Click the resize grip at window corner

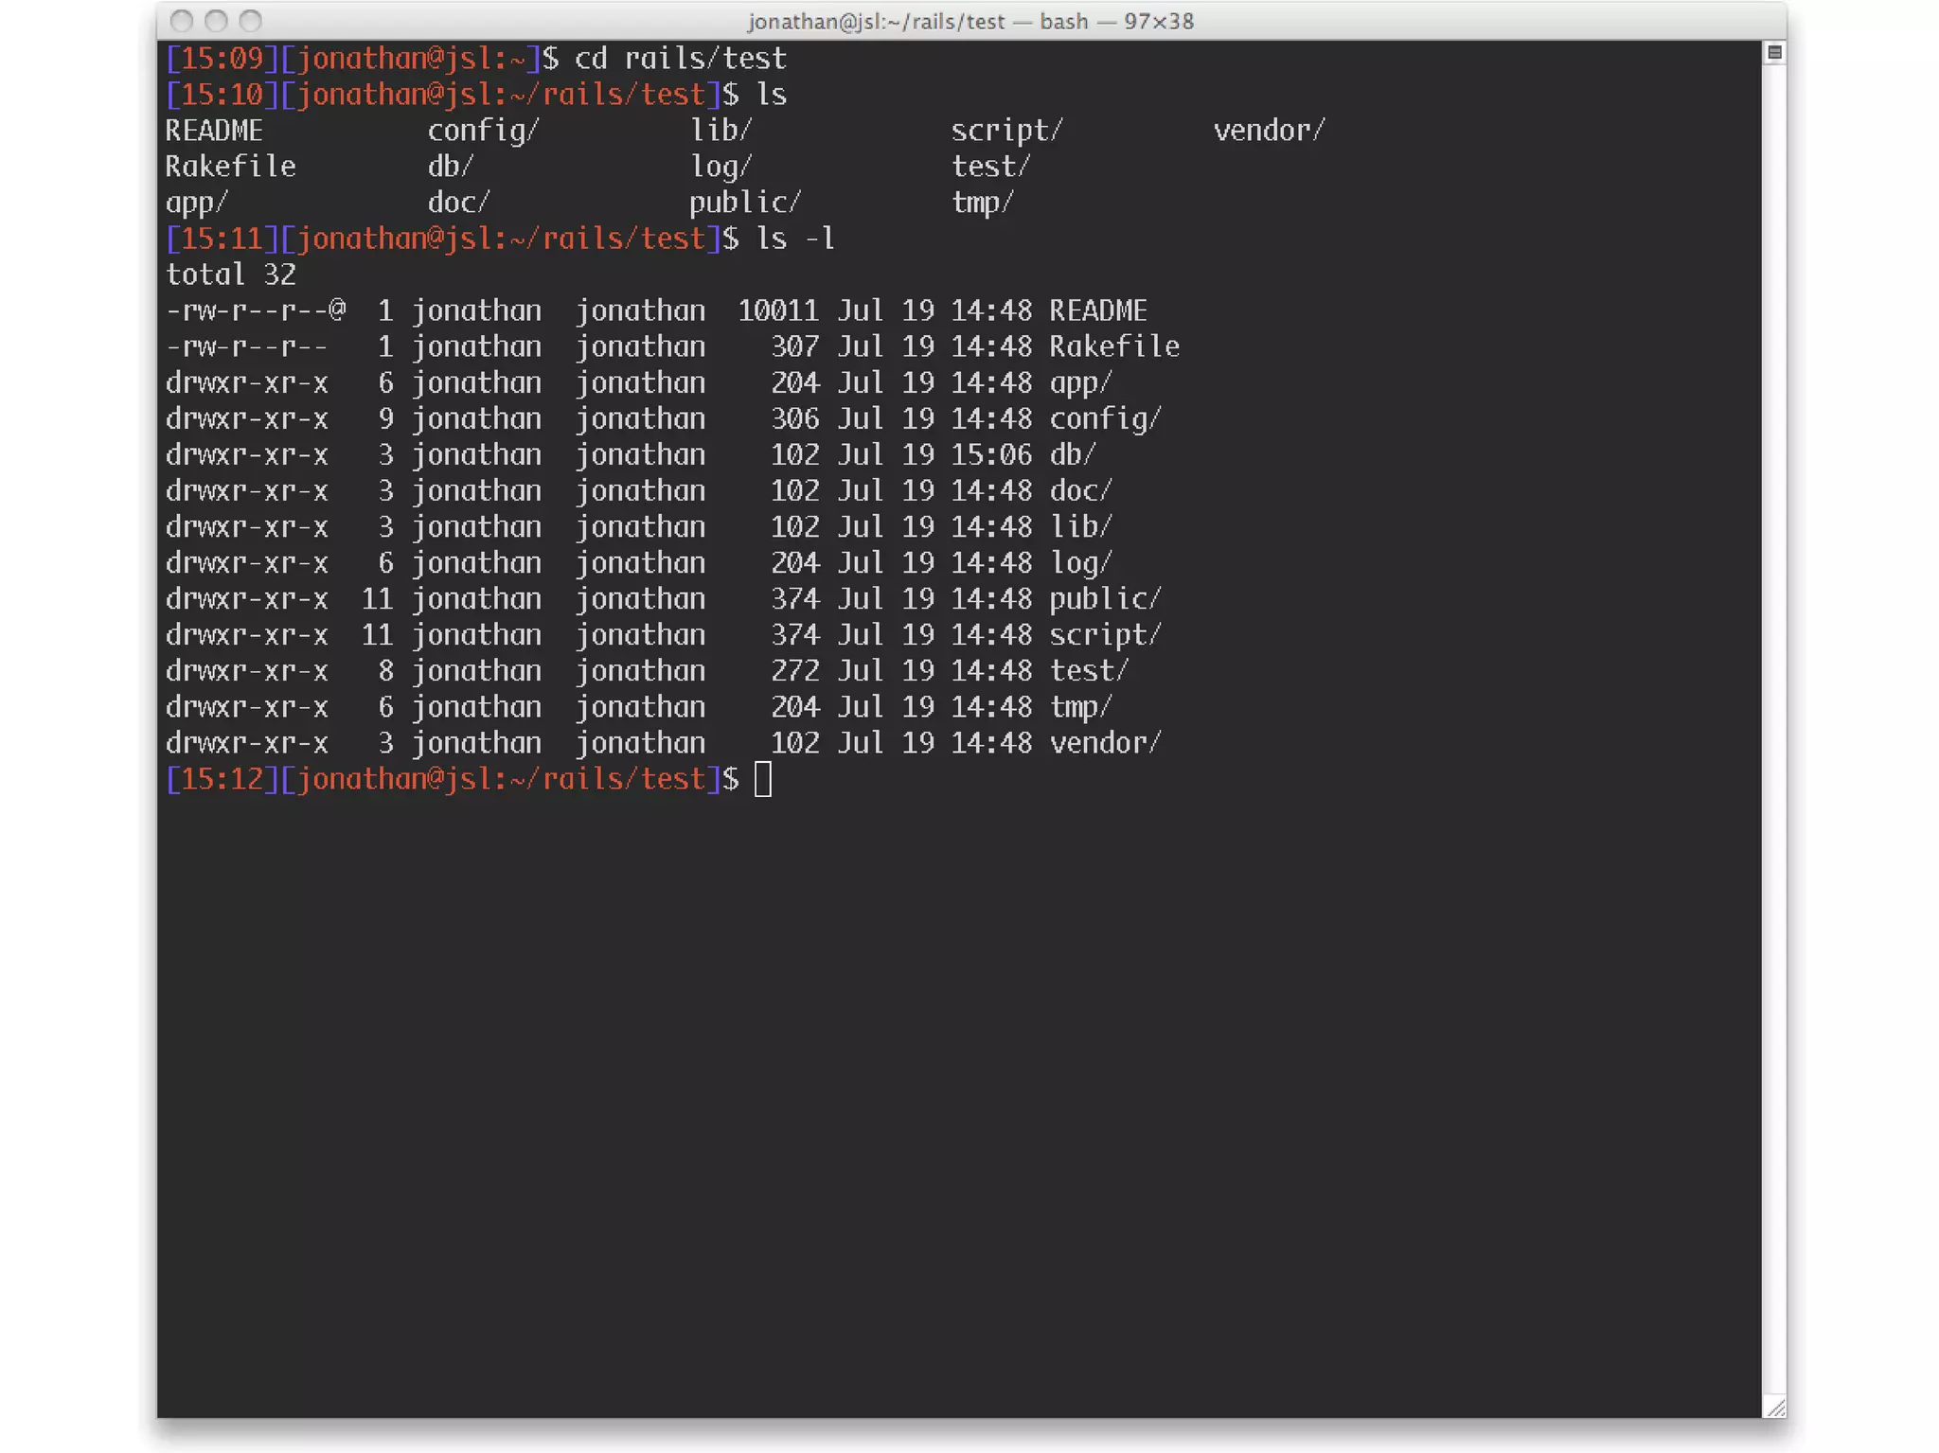[1775, 1408]
